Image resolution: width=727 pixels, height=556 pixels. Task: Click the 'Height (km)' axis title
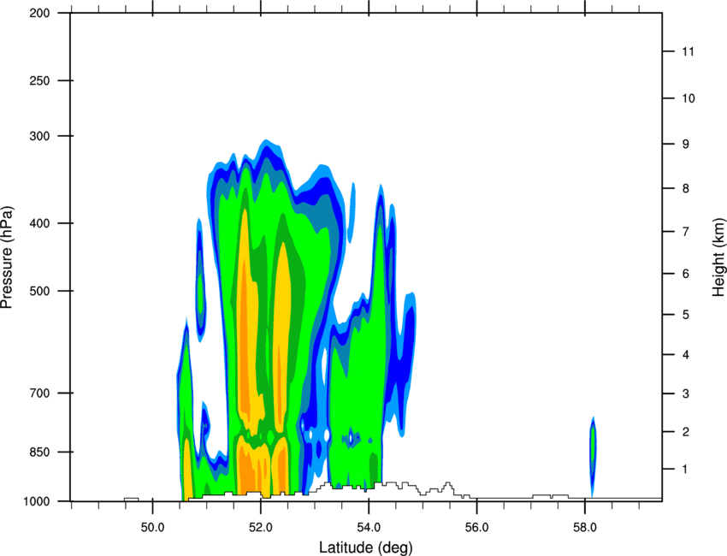pyautogui.click(x=718, y=257)
